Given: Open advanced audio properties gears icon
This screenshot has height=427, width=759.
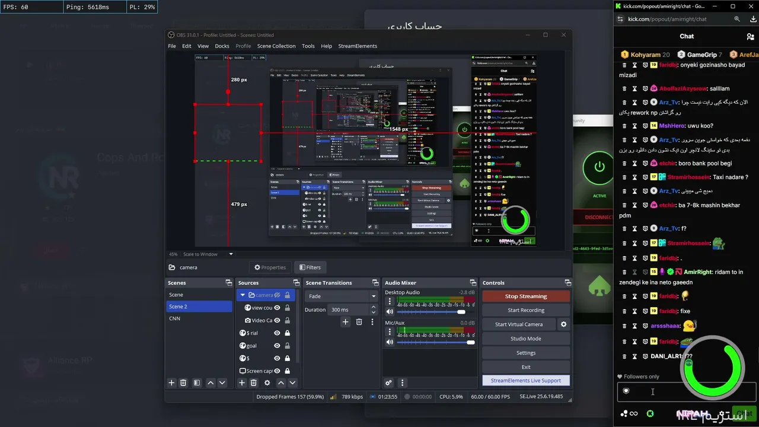Looking at the screenshot, I should pyautogui.click(x=388, y=383).
